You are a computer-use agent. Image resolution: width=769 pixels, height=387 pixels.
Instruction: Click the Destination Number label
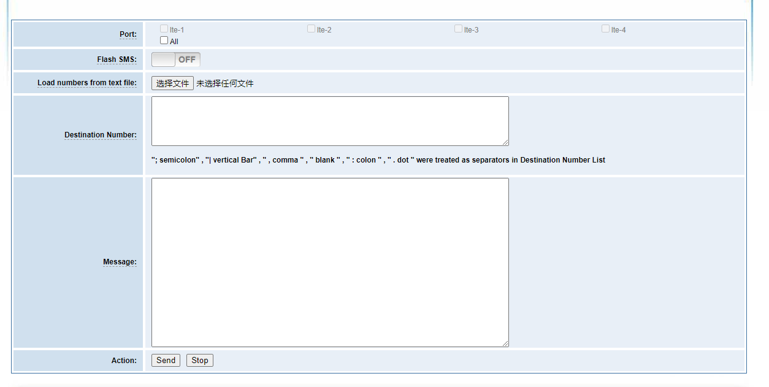(x=101, y=135)
